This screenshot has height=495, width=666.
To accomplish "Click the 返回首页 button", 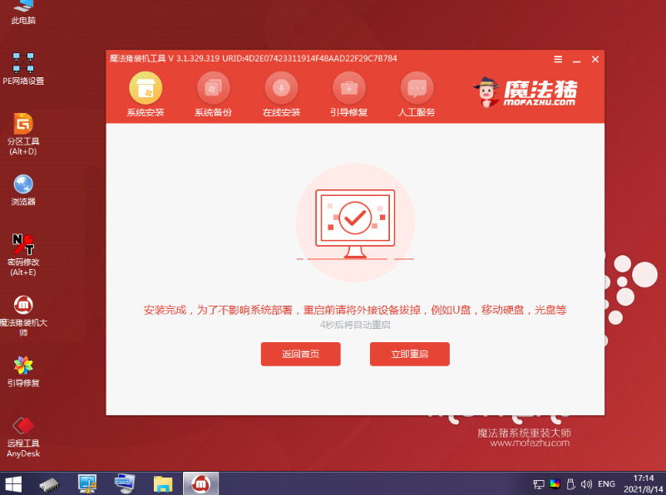I will pyautogui.click(x=300, y=354).
